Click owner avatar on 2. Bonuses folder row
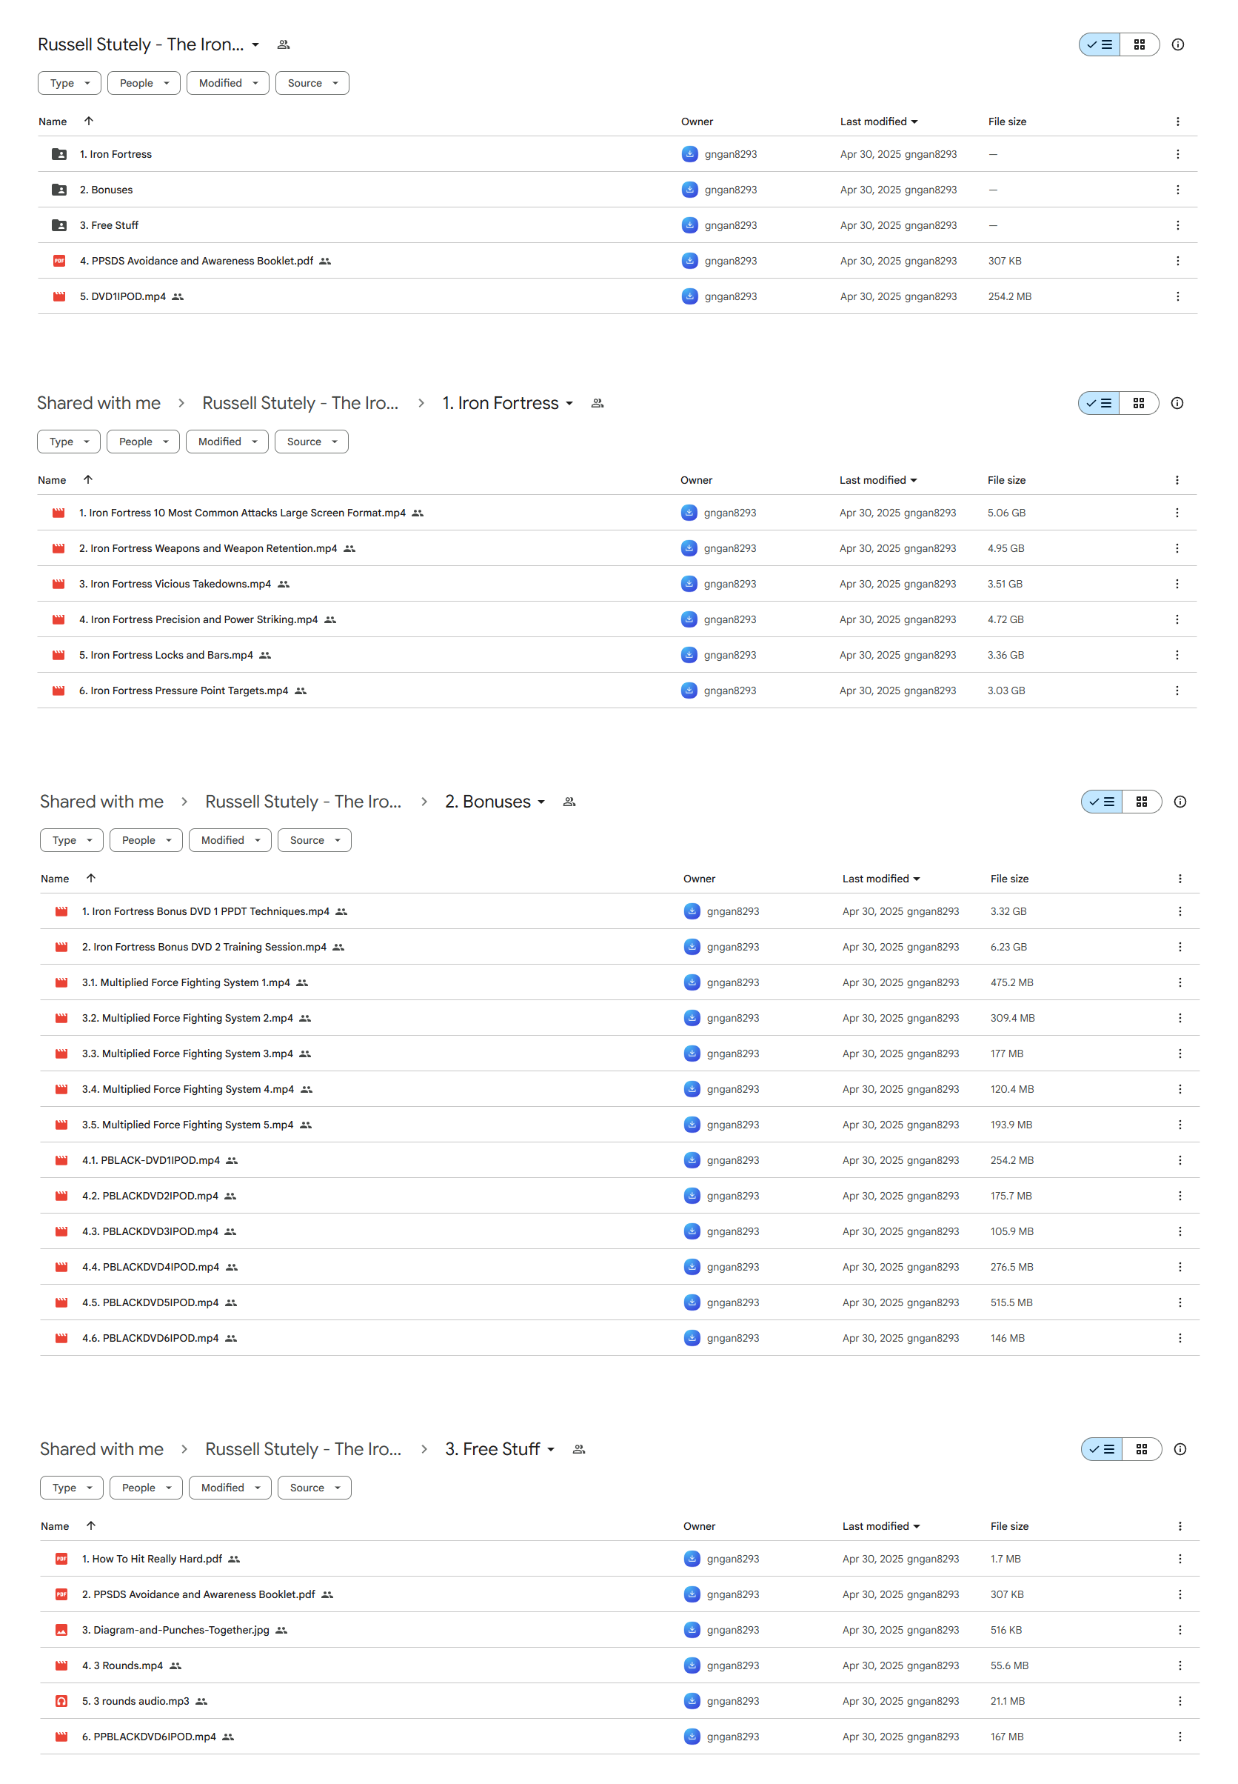The image size is (1238, 1784). click(x=689, y=190)
